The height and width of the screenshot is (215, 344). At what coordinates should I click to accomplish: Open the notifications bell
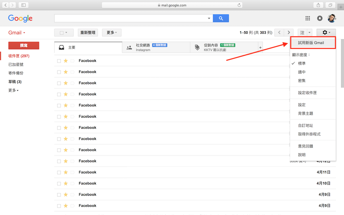(320, 19)
